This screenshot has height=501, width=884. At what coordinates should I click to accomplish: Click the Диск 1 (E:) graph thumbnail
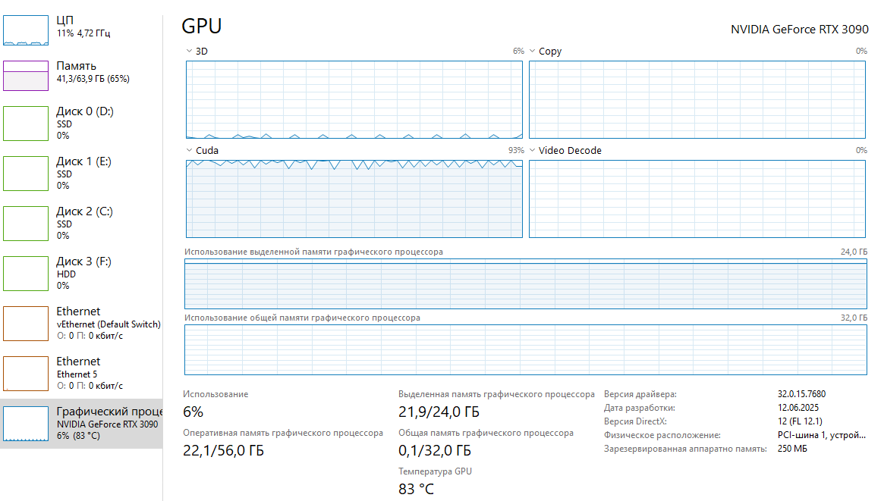click(26, 174)
